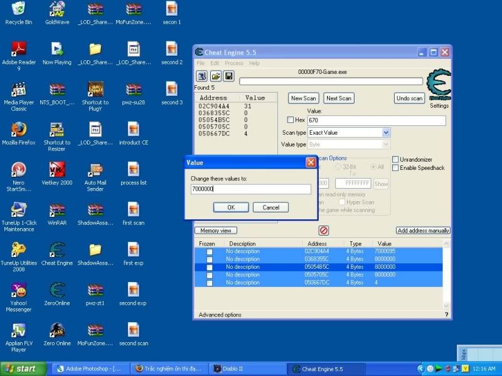This screenshot has width=502, height=376.
Task: Open Yahoo! Messenger desktop icon
Action: [19, 291]
